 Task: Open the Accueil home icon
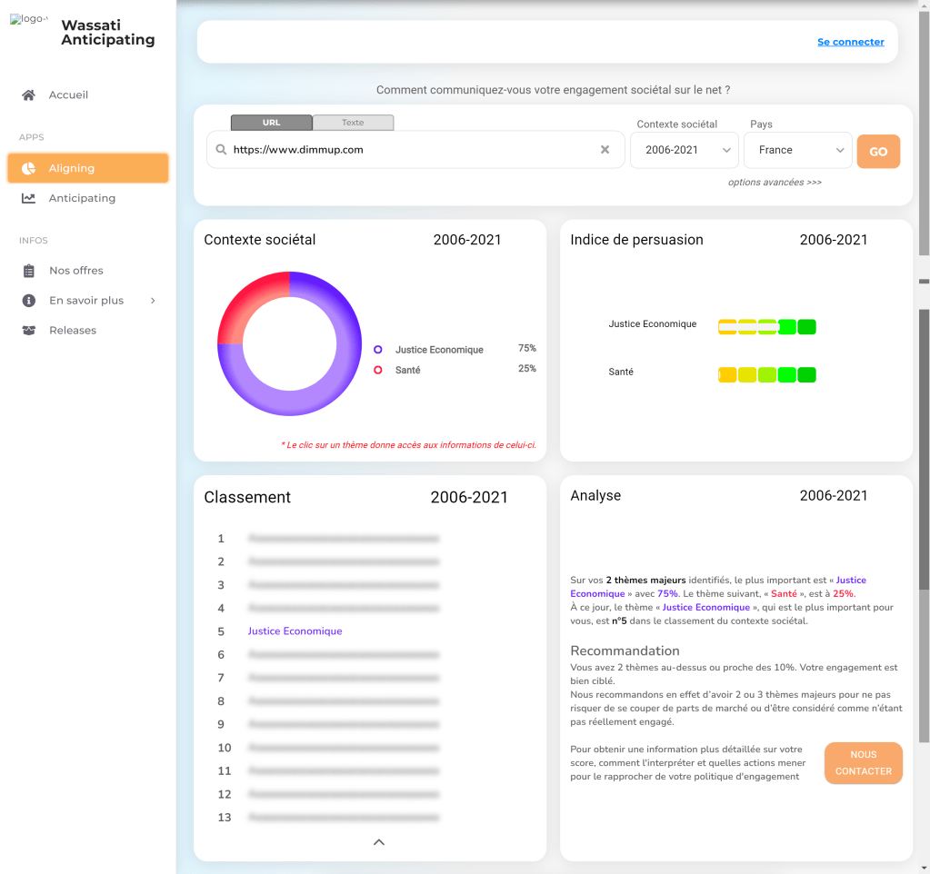[26, 94]
